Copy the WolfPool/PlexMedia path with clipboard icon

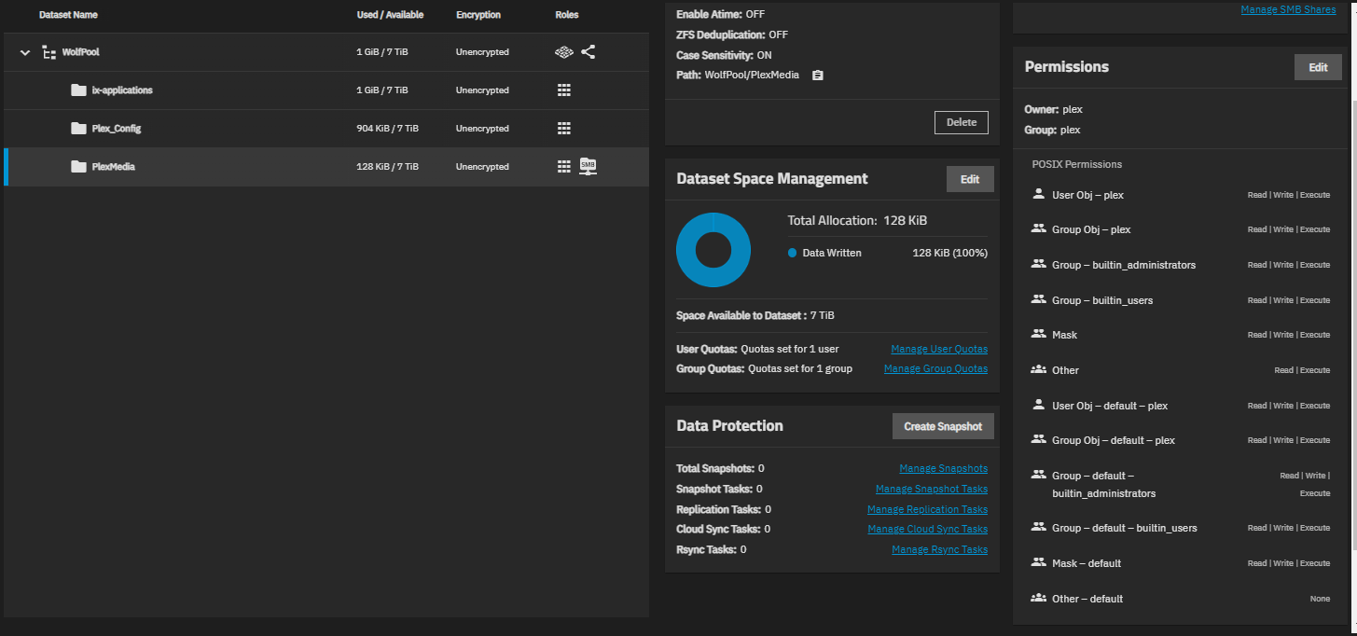tap(817, 76)
